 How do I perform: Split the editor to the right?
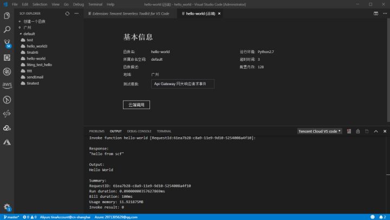pos(376,14)
